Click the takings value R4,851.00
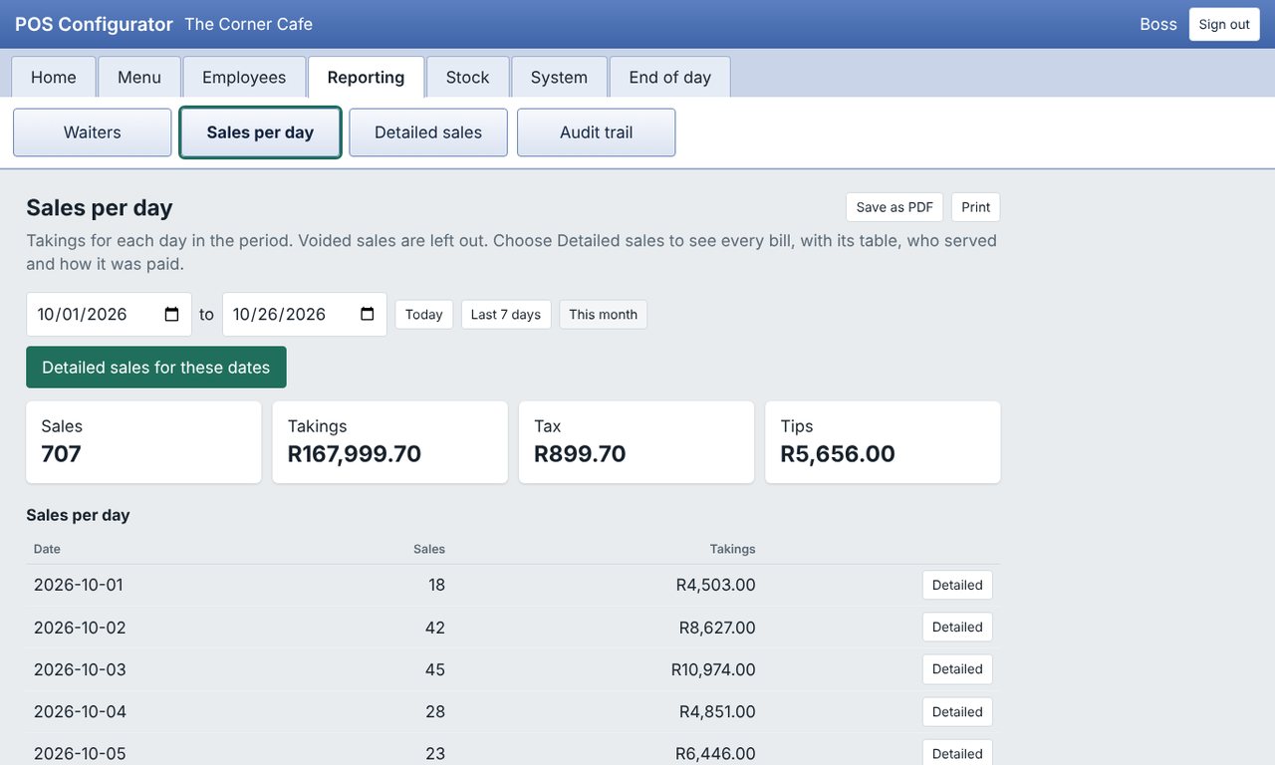Image resolution: width=1275 pixels, height=765 pixels. [x=717, y=712]
